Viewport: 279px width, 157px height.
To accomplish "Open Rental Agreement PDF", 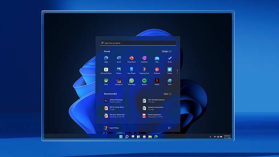I will point(153,116).
